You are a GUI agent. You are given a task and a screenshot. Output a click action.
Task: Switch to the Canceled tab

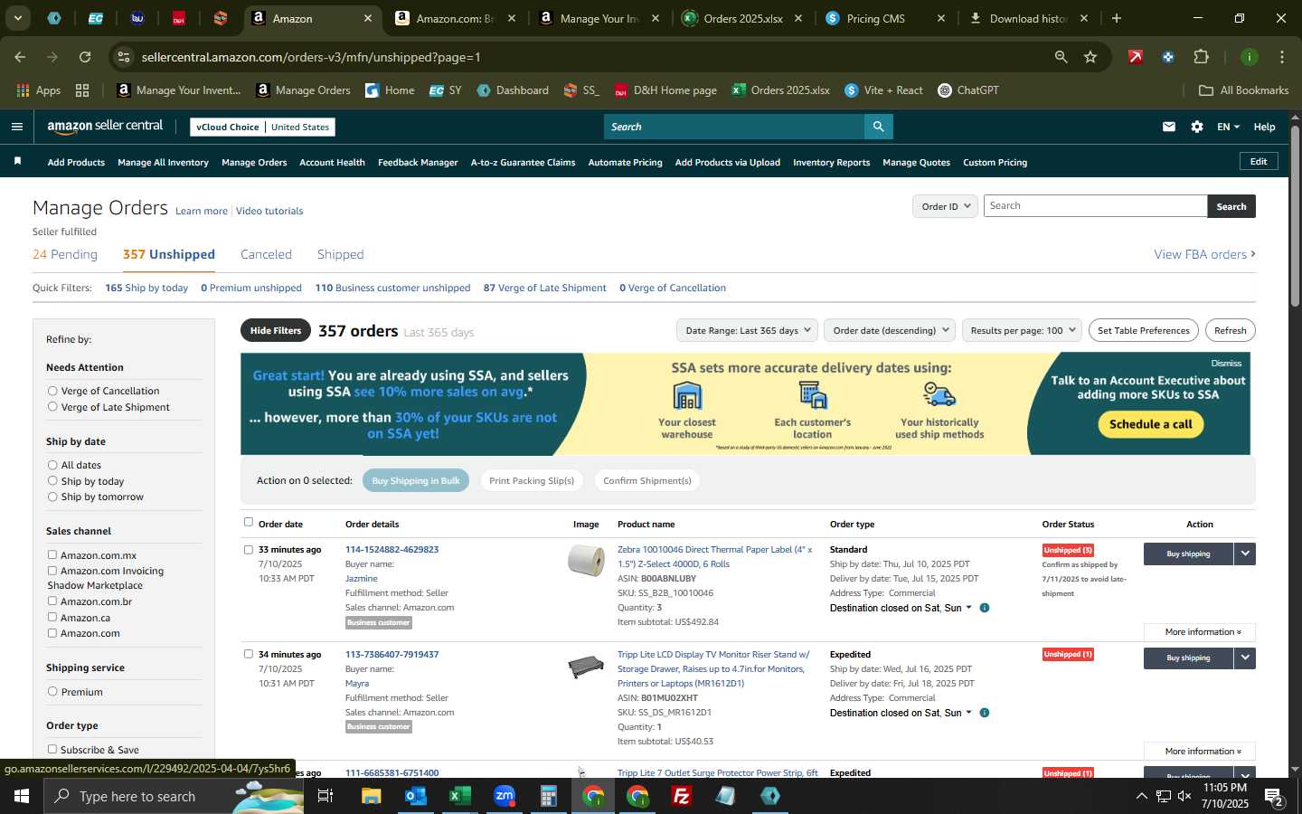pos(266,254)
